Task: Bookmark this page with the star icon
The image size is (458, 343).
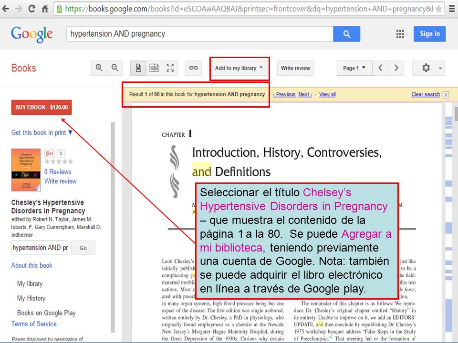Action: click(x=438, y=9)
